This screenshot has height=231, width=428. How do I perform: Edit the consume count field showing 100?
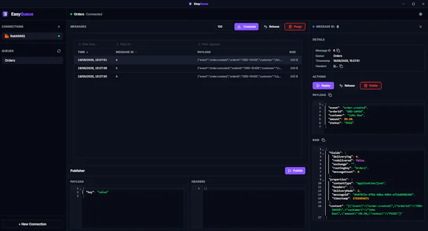click(223, 27)
